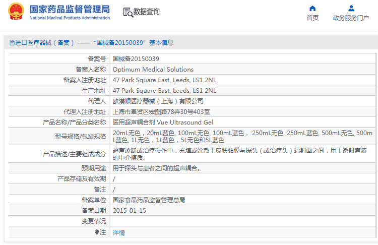Click the 预期用途 label

tap(94, 168)
